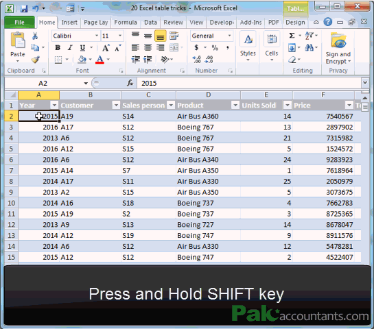Click the Find & Select binoculars icon

pos(309,48)
